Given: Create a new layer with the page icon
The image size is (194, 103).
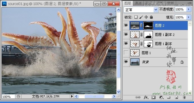Looking at the screenshot, I should click(176, 97).
